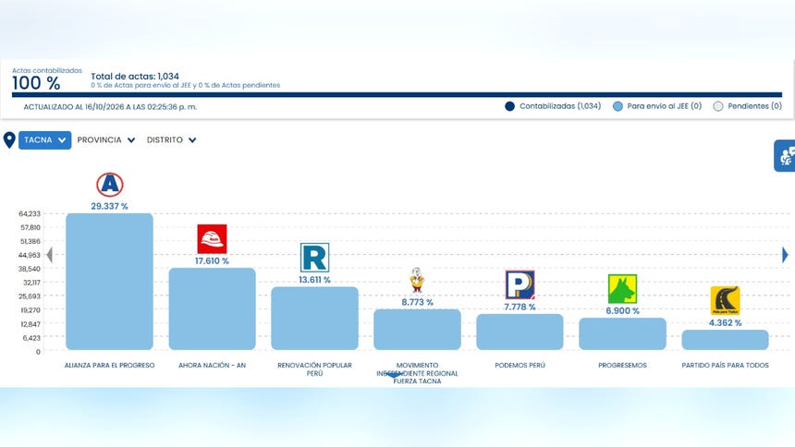Viewport: 795px width, 447px height.
Task: Go to next parties with right arrow
Action: click(x=785, y=254)
